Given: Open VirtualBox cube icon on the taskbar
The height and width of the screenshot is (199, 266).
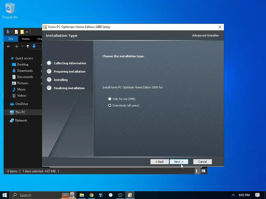Looking at the screenshot, I should [101, 195].
